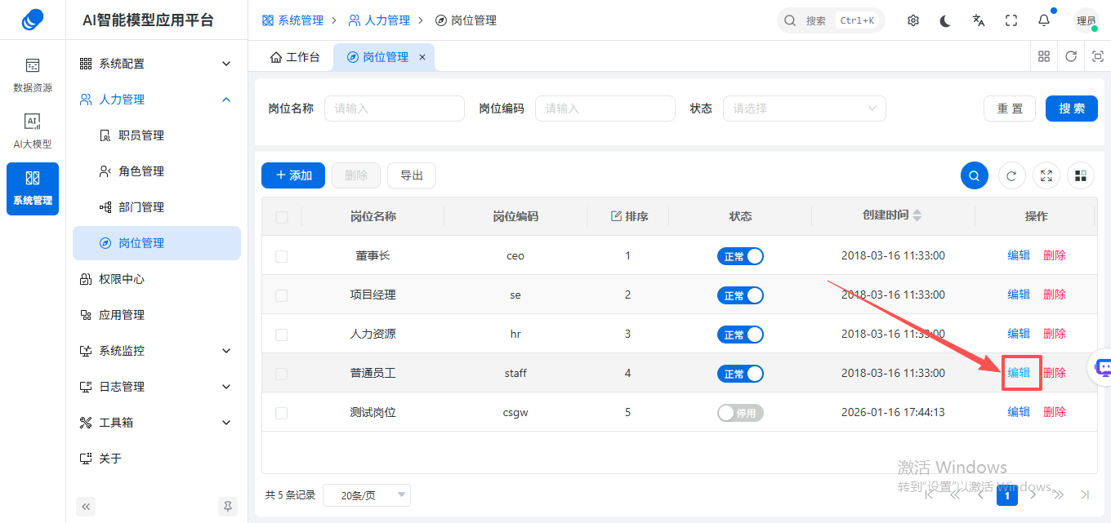Image resolution: width=1111 pixels, height=523 pixels.
Task: Click the 搜索 button
Action: 1072,109
